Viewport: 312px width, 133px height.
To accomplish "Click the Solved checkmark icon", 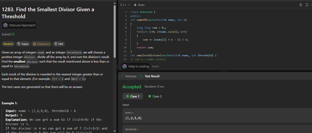I will 13,34.
